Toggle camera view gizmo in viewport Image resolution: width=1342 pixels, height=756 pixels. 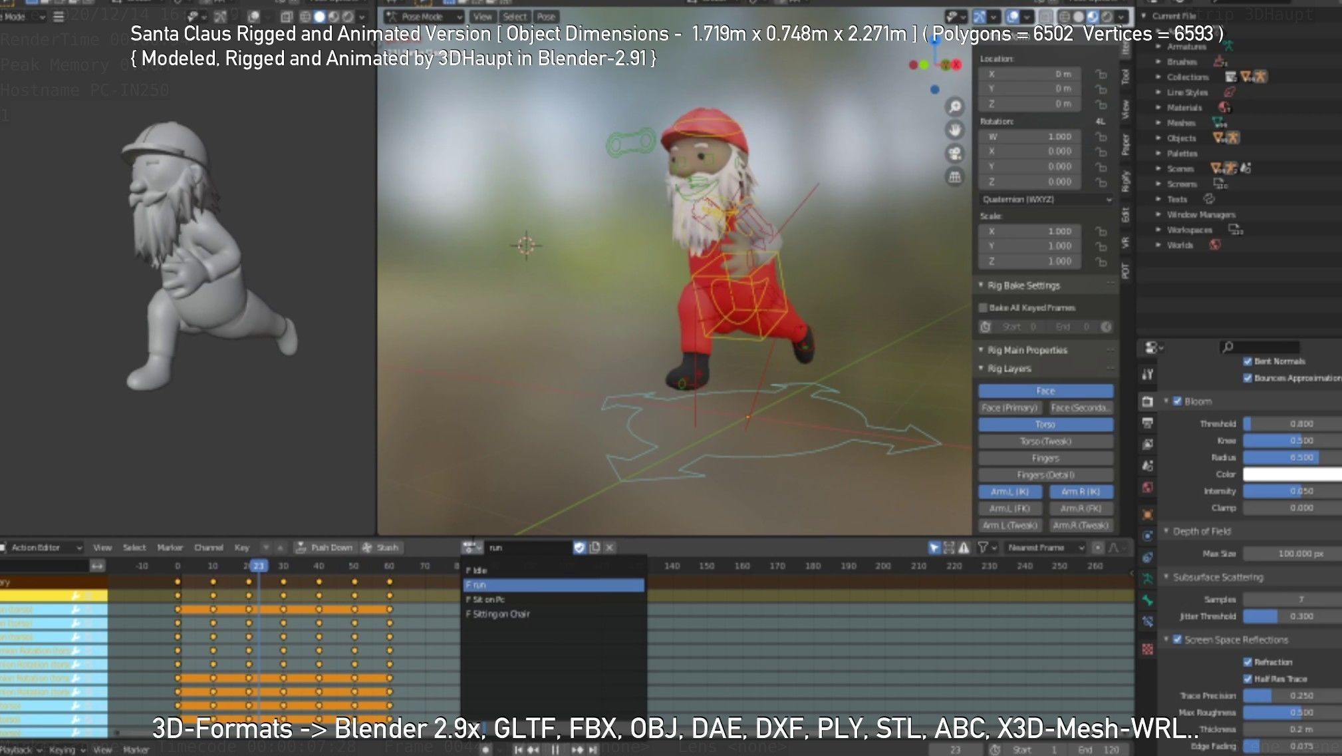click(955, 154)
